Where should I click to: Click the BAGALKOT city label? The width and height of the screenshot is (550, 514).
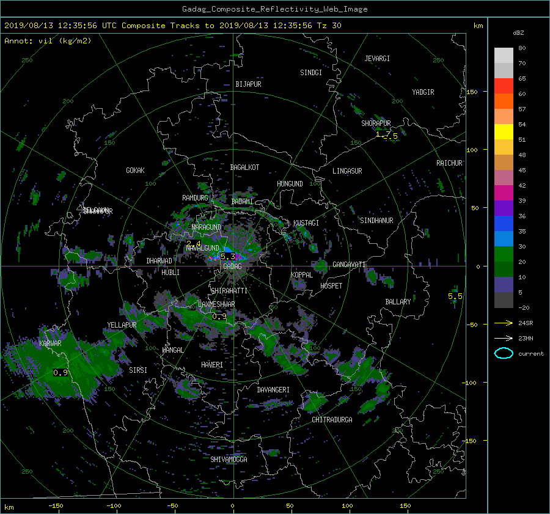click(x=244, y=167)
